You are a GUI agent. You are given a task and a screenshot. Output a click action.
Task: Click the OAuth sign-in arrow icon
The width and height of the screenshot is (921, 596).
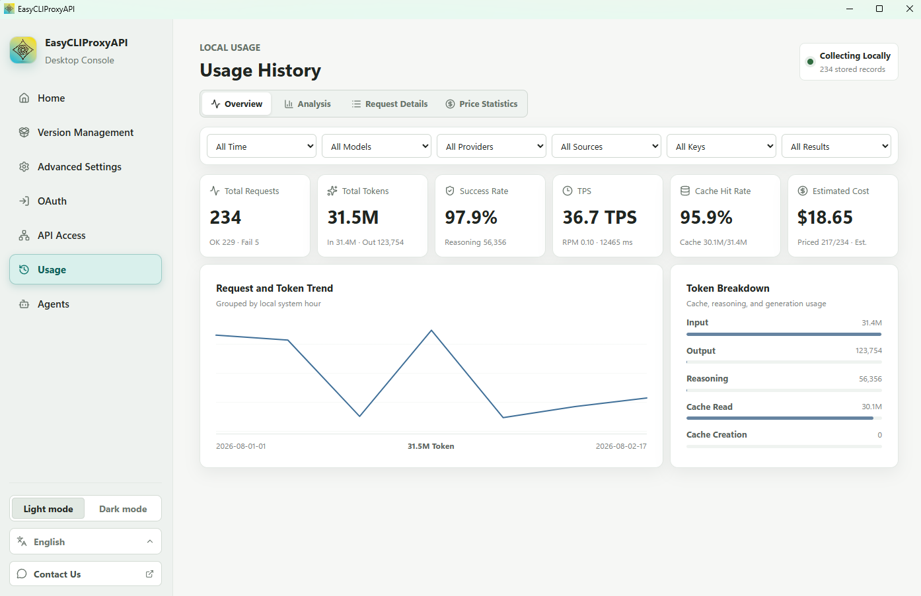(24, 201)
